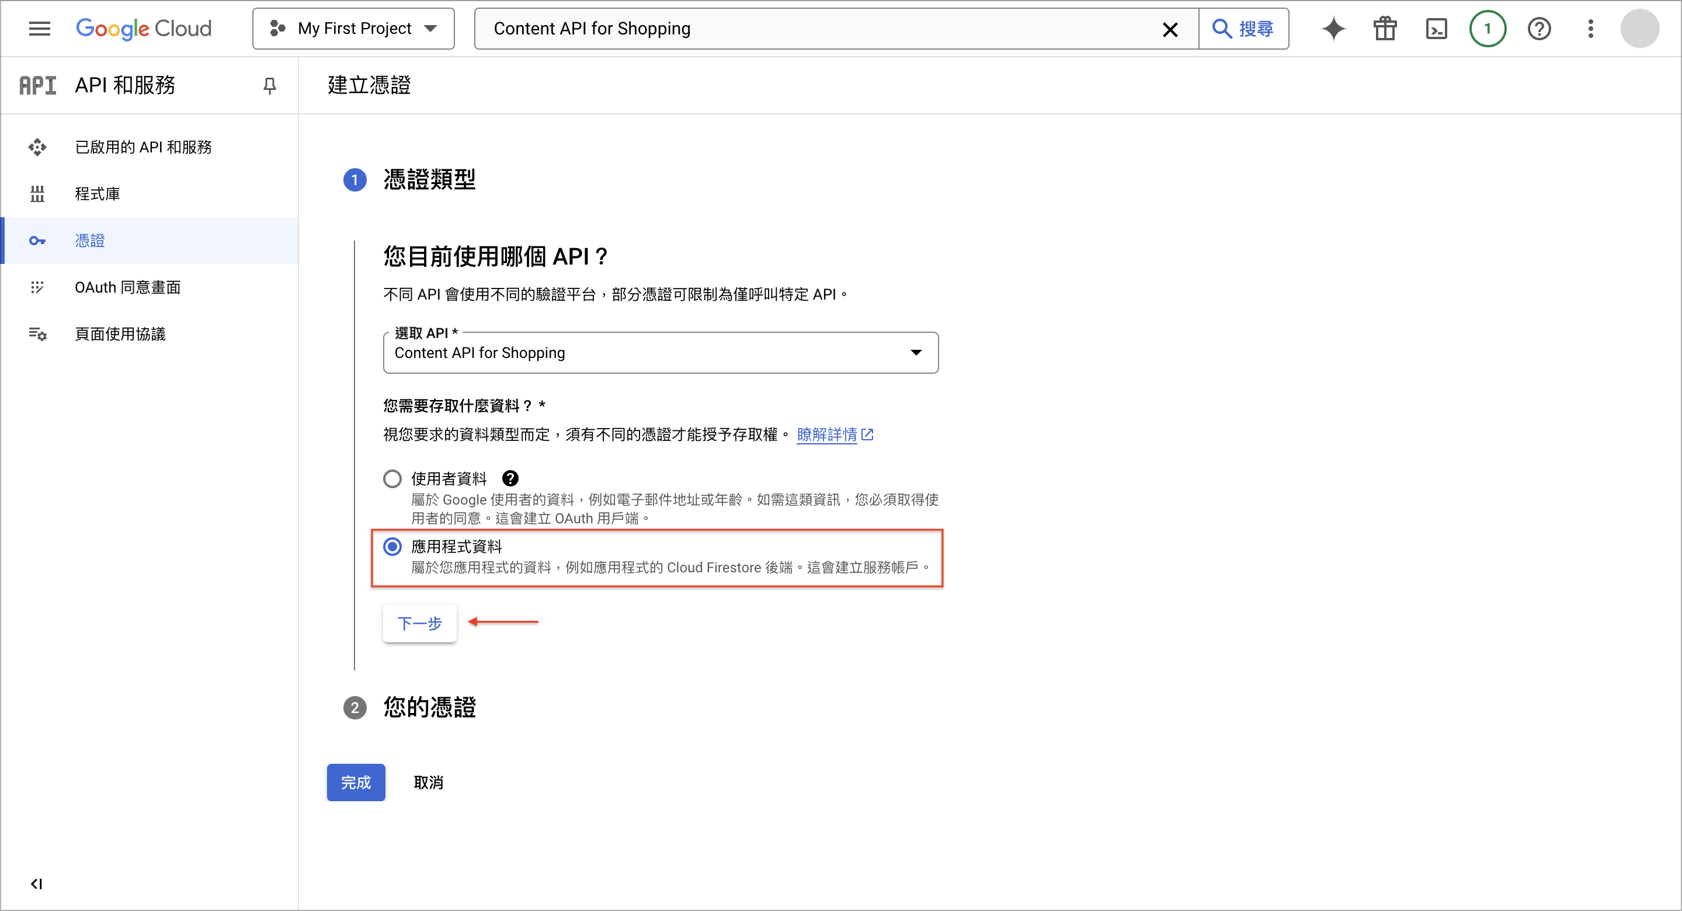The height and width of the screenshot is (911, 1682).
Task: Click the API product icon in sidebar header
Action: 38,85
